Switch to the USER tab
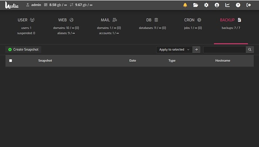Image resolution: width=259 pixels, height=147 pixels. point(26,26)
